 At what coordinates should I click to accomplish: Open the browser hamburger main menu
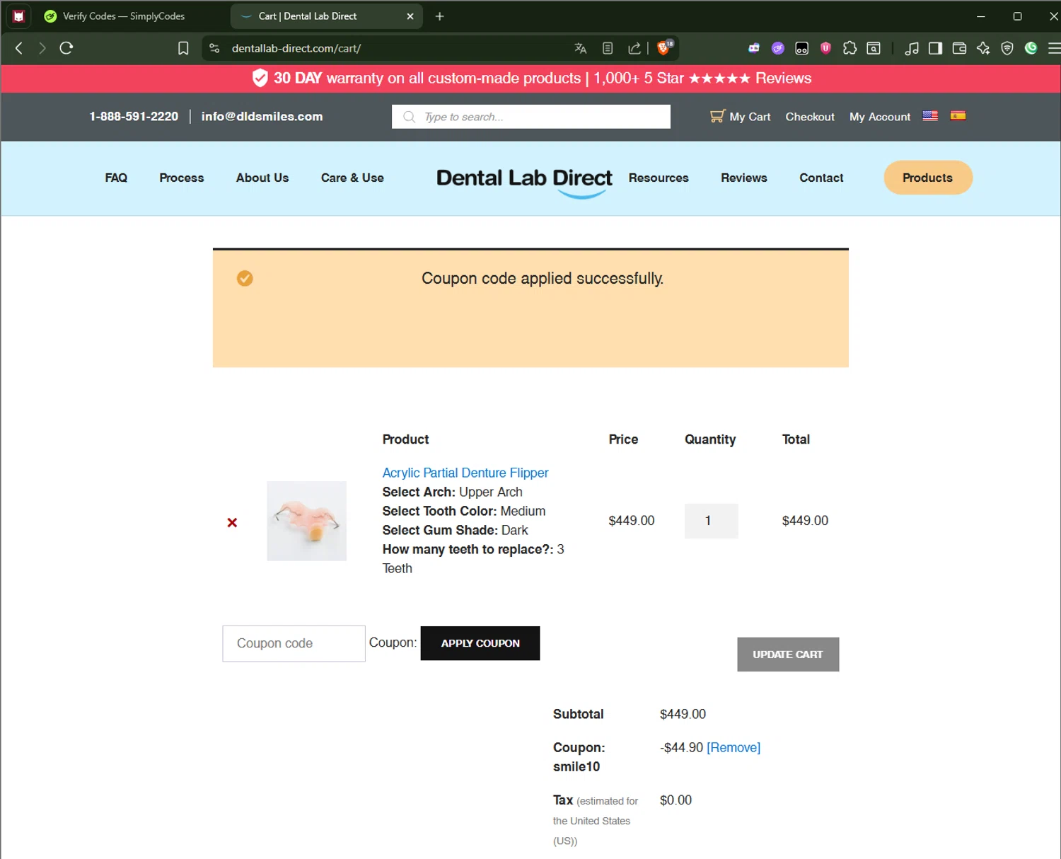[1054, 48]
